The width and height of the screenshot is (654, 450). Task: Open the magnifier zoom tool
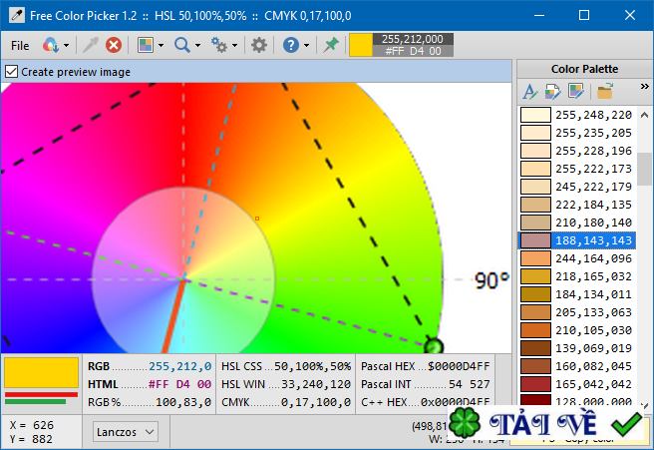click(x=181, y=45)
